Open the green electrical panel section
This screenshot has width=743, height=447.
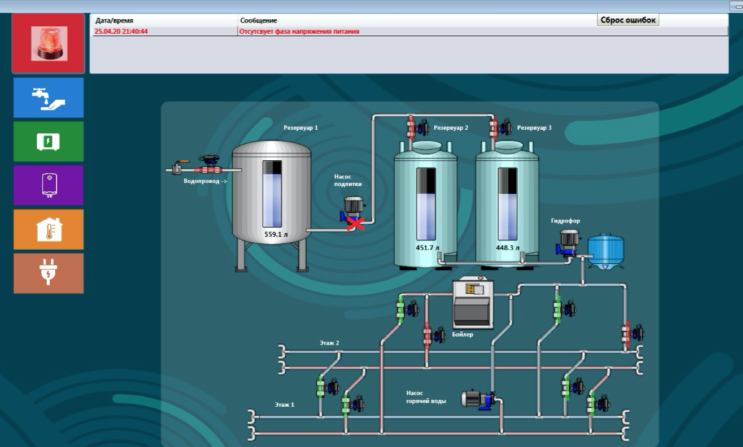(x=48, y=141)
